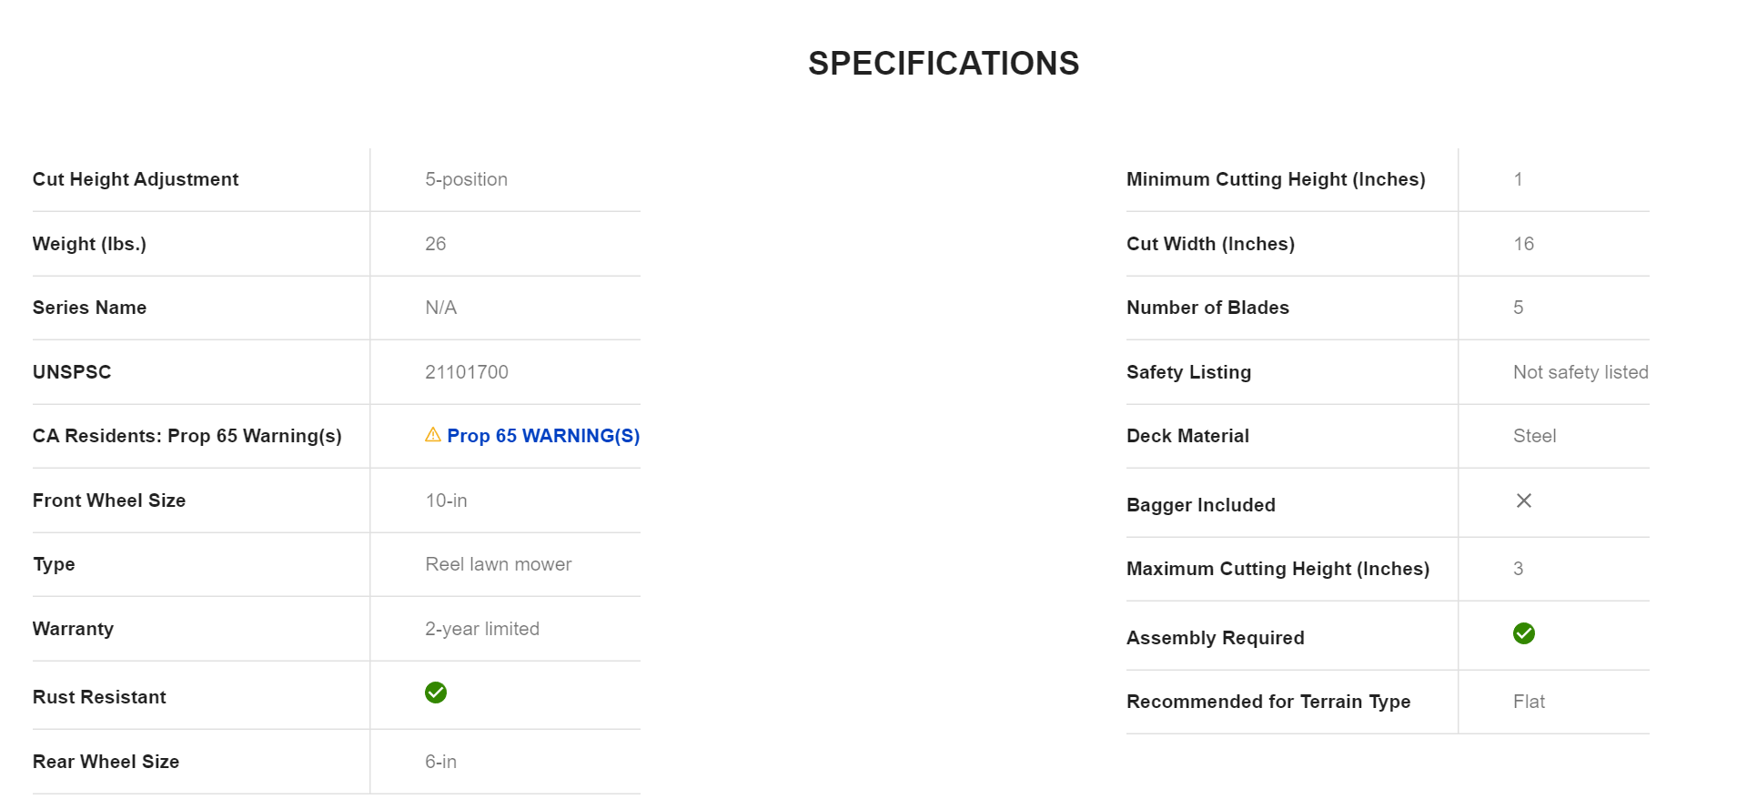
Task: Click the Flat terrain type value
Action: 1529,702
